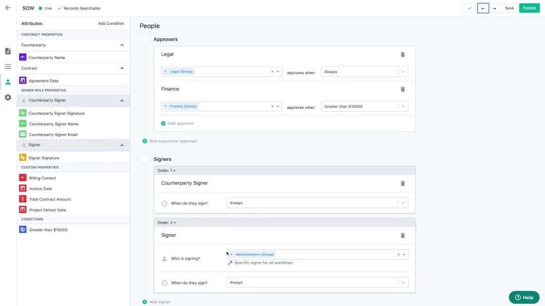Click the undo arrow button

483,8
